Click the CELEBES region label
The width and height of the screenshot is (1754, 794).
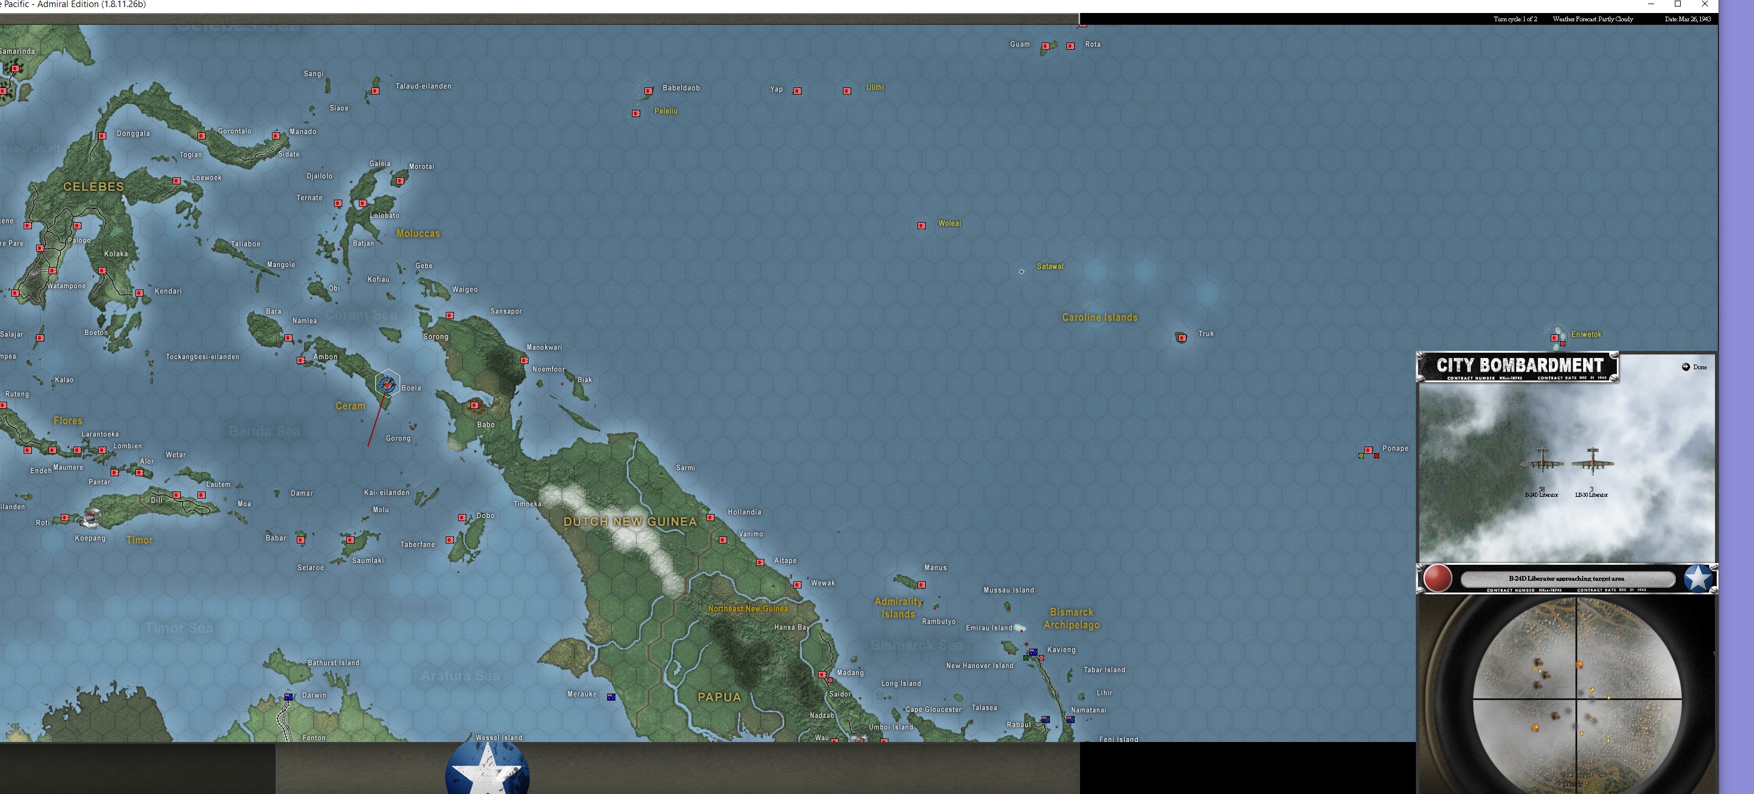(93, 187)
